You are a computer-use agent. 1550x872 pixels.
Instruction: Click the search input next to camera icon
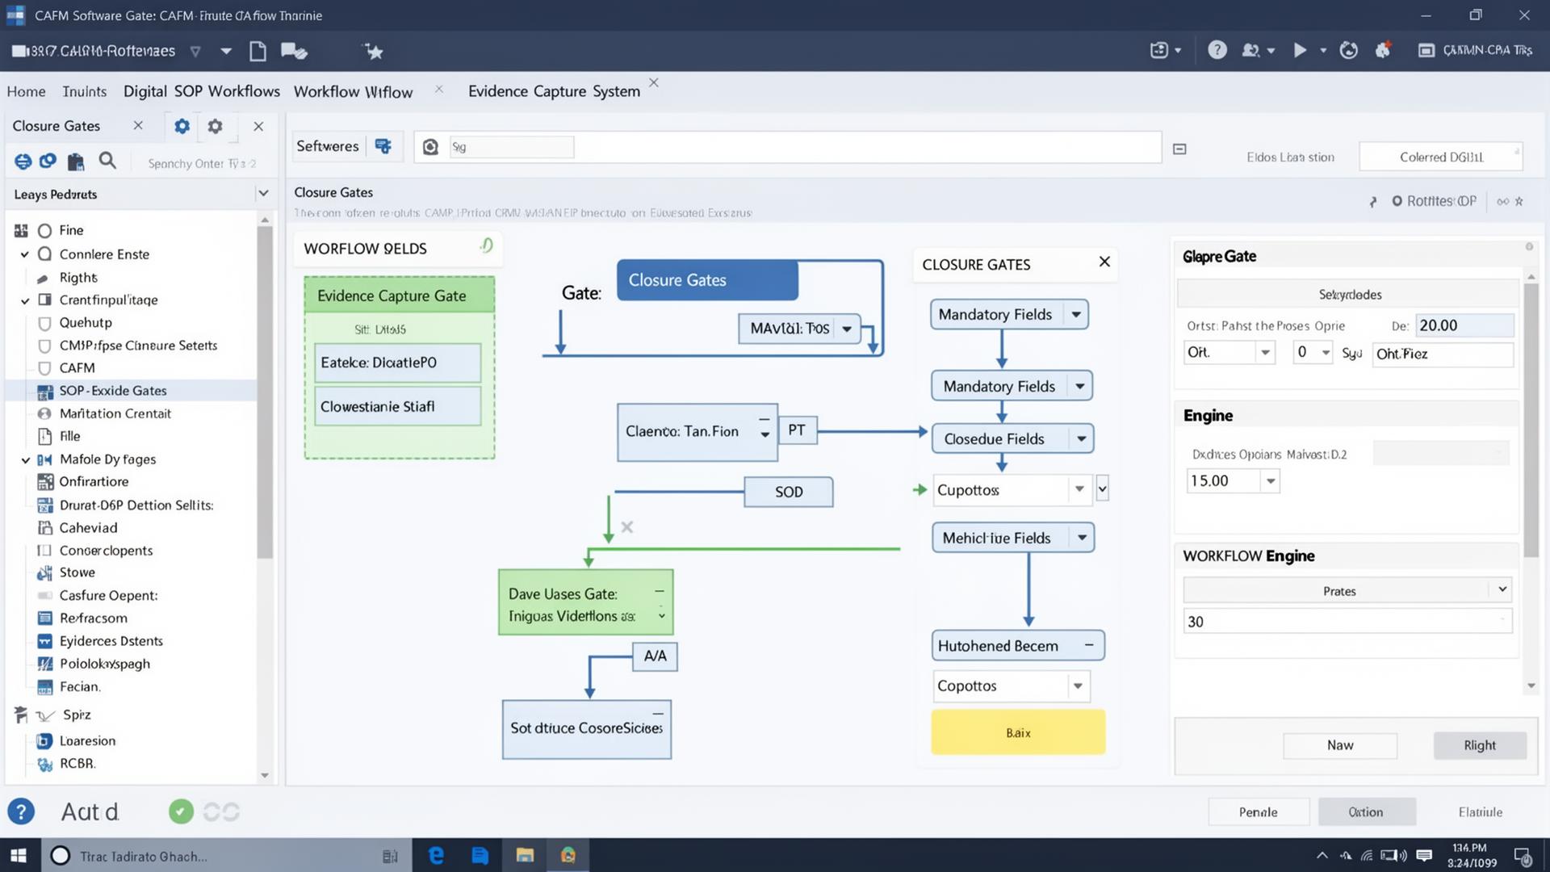point(512,147)
